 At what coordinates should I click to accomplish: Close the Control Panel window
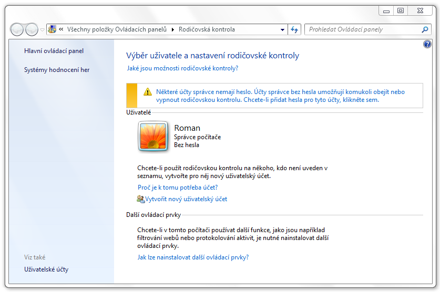(x=420, y=11)
